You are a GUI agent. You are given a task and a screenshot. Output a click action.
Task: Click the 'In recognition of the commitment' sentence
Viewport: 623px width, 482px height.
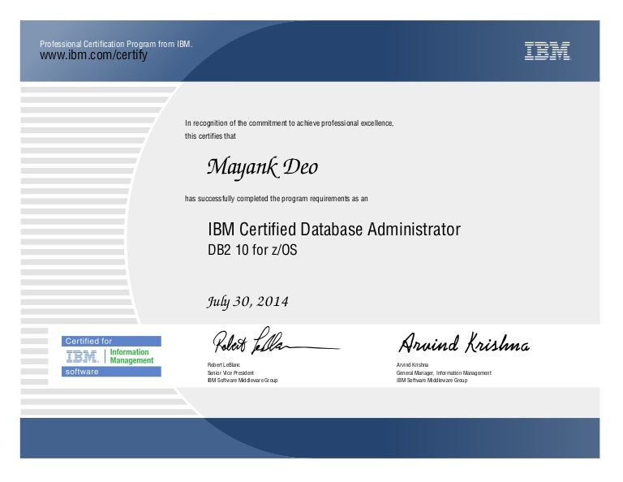pos(290,123)
